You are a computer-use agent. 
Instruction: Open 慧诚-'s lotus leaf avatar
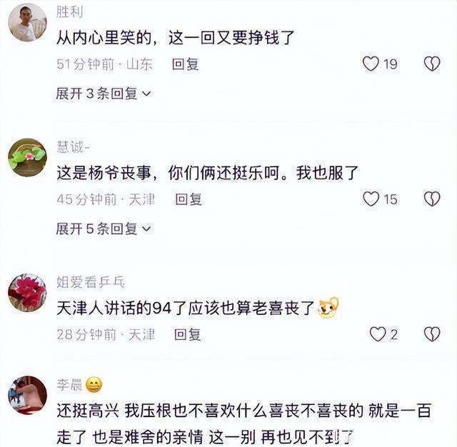(27, 158)
